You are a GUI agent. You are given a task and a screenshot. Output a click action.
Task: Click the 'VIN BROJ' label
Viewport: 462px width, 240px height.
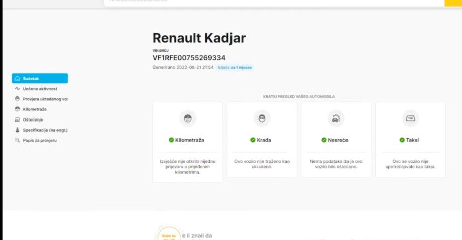click(x=160, y=51)
